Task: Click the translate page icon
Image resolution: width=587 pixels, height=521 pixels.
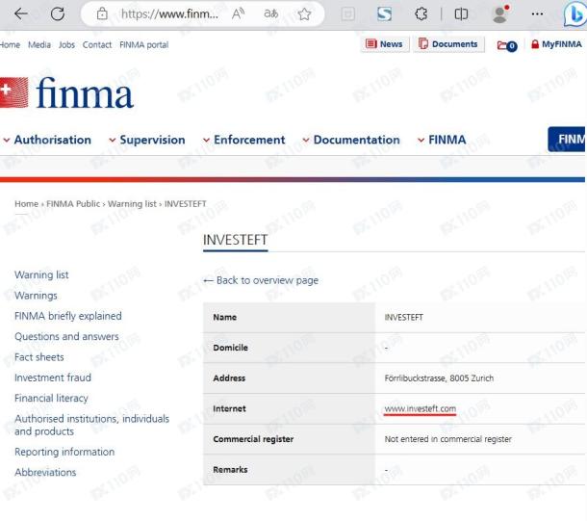Action: click(271, 13)
